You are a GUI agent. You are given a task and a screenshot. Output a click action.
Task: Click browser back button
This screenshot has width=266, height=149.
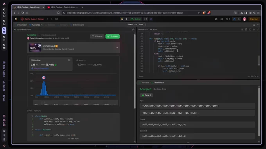[x=14, y=13]
